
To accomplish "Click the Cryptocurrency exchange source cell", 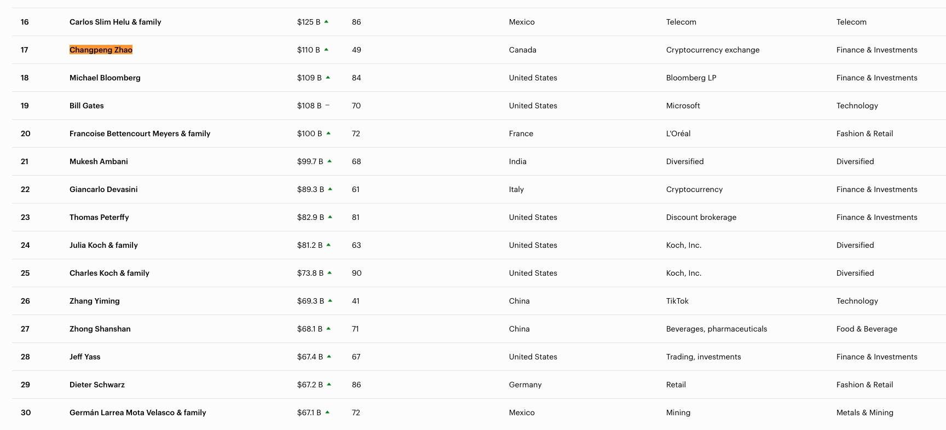I will pos(712,50).
